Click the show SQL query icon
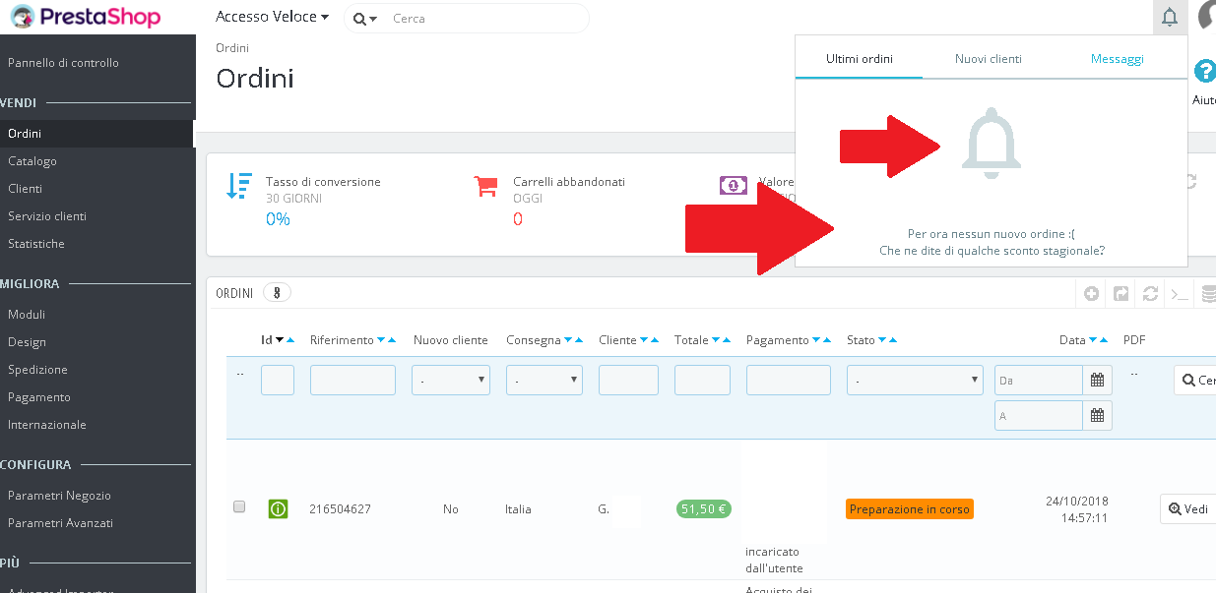This screenshot has height=593, width=1216. click(x=1178, y=293)
